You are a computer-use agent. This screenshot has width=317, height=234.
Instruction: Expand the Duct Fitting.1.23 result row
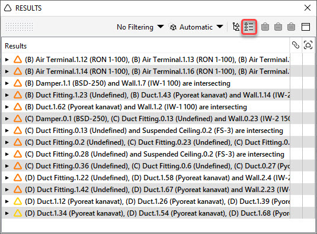[x=7, y=95]
